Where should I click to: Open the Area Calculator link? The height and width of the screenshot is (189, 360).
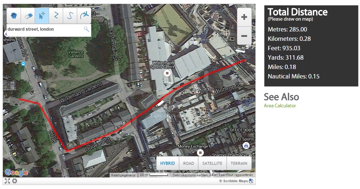click(280, 106)
